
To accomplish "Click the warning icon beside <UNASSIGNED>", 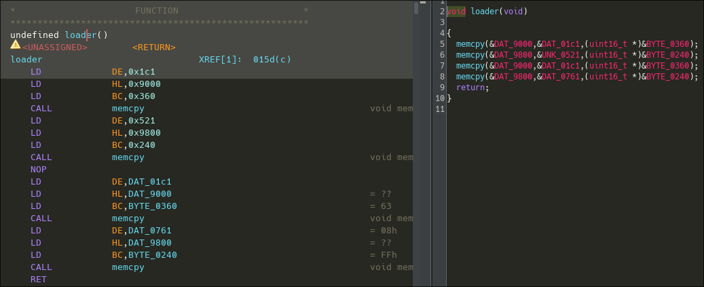I will tap(15, 45).
